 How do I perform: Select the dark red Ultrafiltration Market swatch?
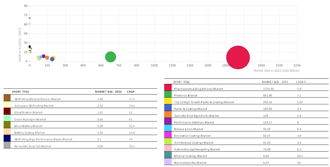(7, 112)
